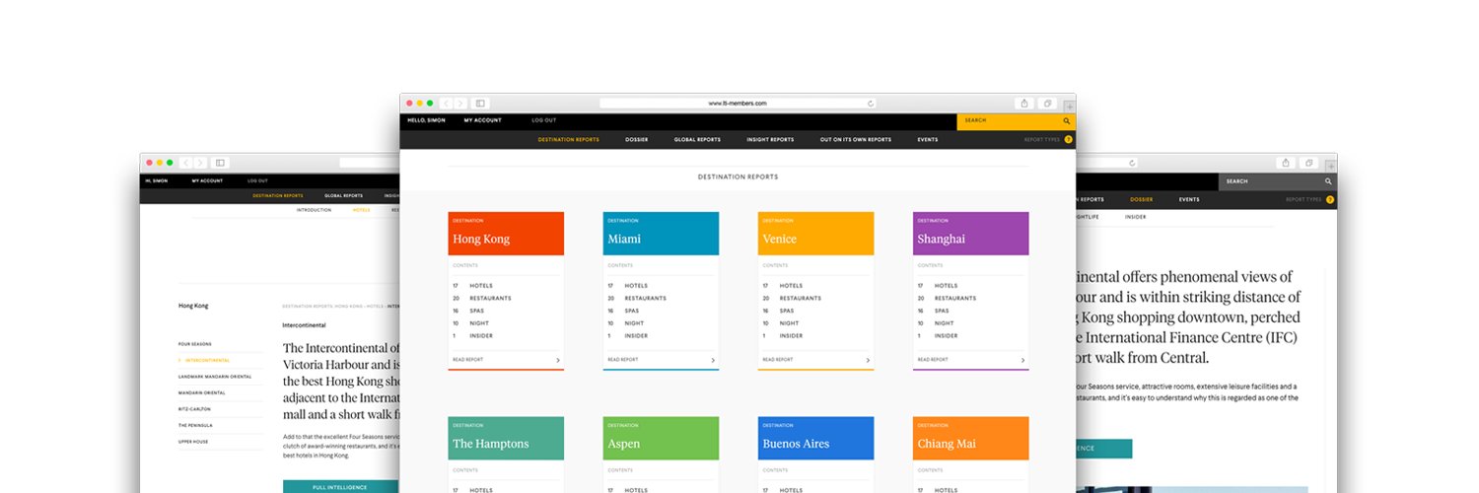Open the Shanghai destination card header
Screen dimensions: 1479x493
[970, 234]
